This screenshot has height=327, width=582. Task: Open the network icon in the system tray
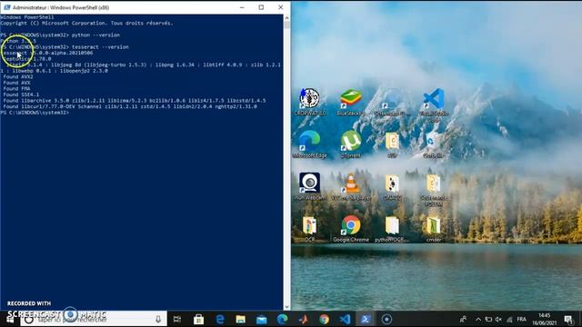click(x=509, y=319)
